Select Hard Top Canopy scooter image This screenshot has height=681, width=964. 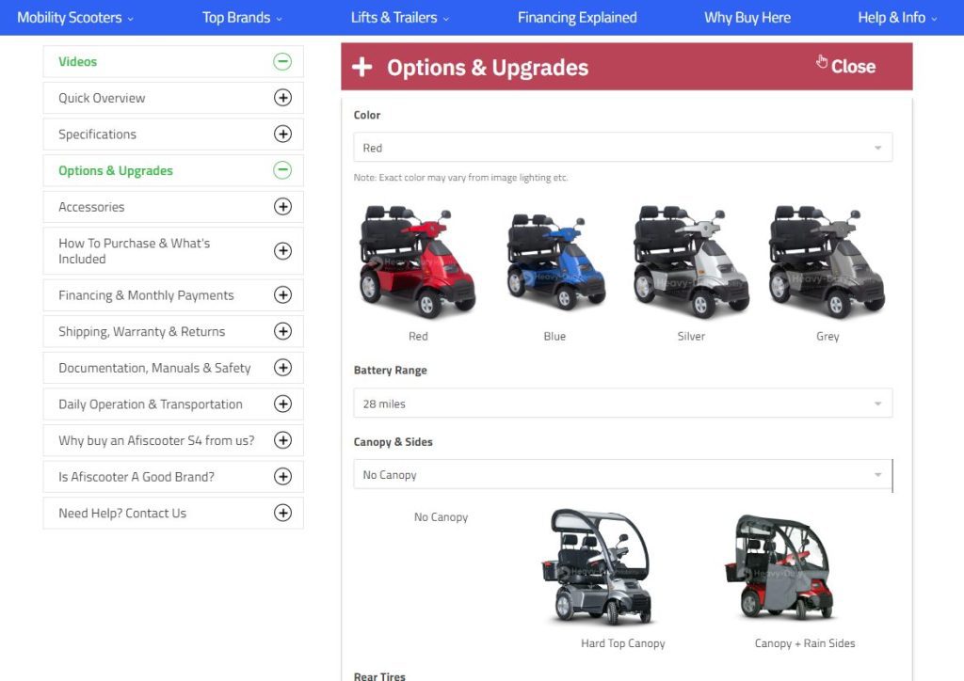pos(596,567)
